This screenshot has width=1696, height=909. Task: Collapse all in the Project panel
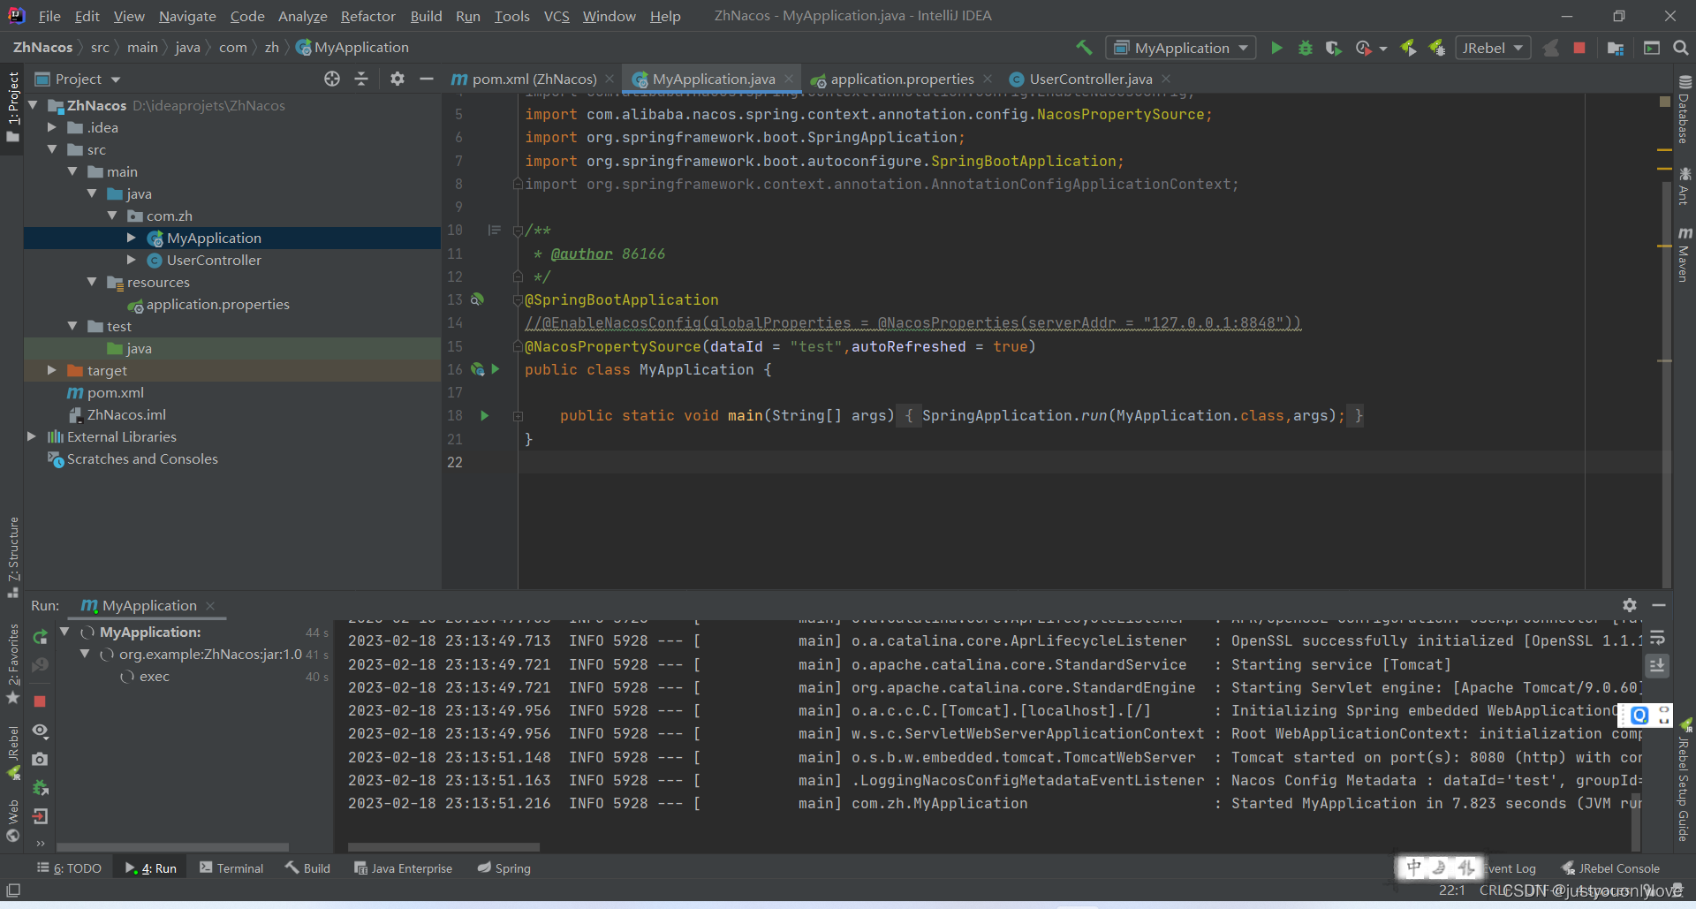(361, 79)
